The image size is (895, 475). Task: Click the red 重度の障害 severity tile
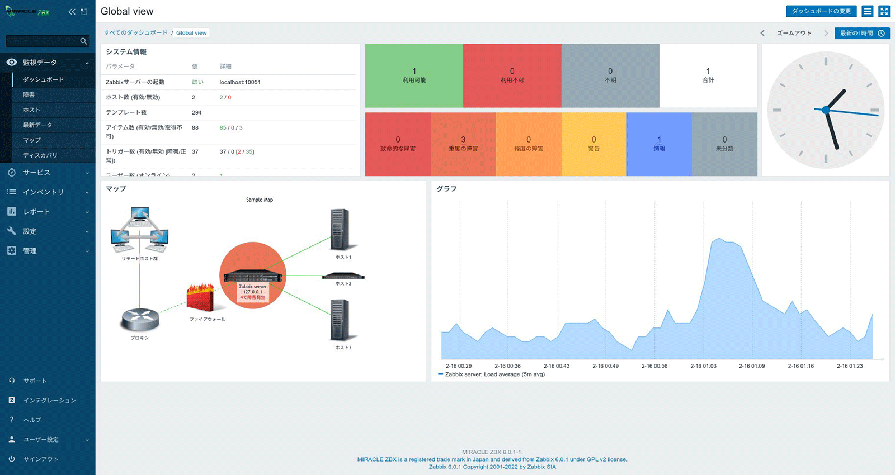pos(463,144)
